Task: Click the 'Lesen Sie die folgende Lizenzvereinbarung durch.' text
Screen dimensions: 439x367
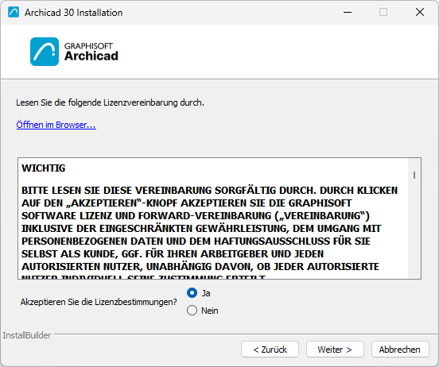Action: pos(110,102)
